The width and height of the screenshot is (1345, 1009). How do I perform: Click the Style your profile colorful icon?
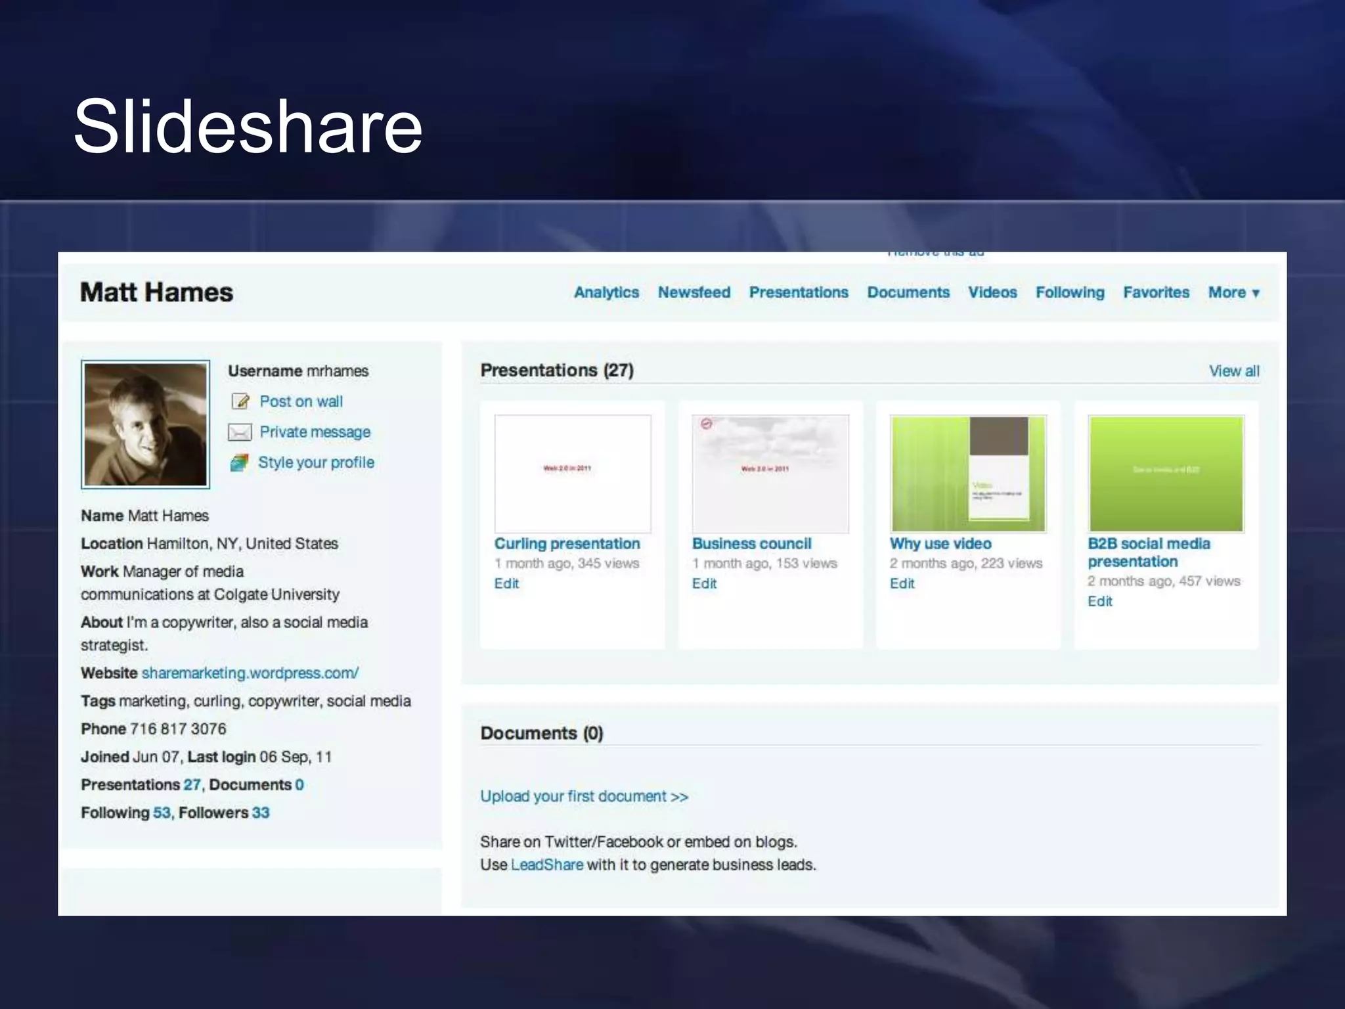coord(239,462)
